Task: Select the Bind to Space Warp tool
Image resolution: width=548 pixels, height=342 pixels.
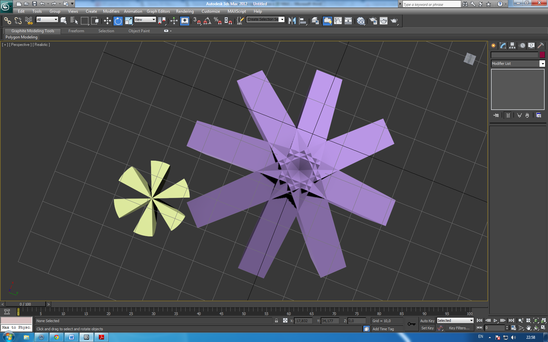Action: click(29, 21)
